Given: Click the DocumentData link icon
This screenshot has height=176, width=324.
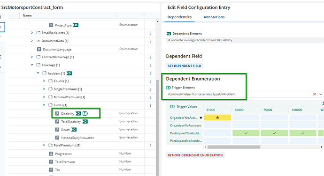Looking at the screenshot, I should (38, 41).
